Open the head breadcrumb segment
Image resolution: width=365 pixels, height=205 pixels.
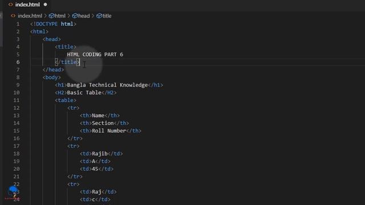[x=84, y=16]
